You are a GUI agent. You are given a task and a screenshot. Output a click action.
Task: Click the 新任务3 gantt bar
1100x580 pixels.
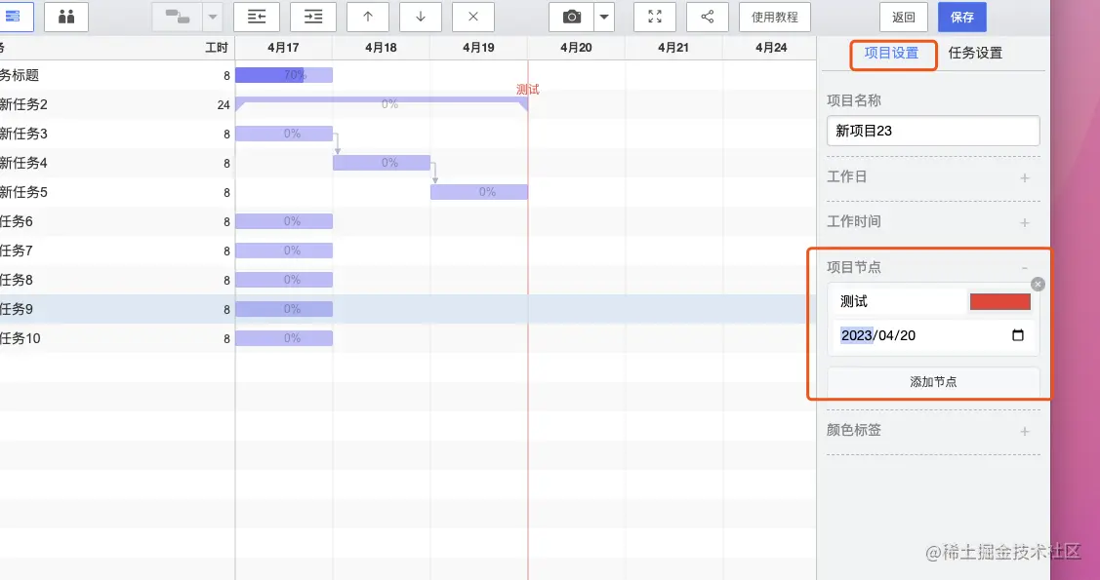click(283, 134)
